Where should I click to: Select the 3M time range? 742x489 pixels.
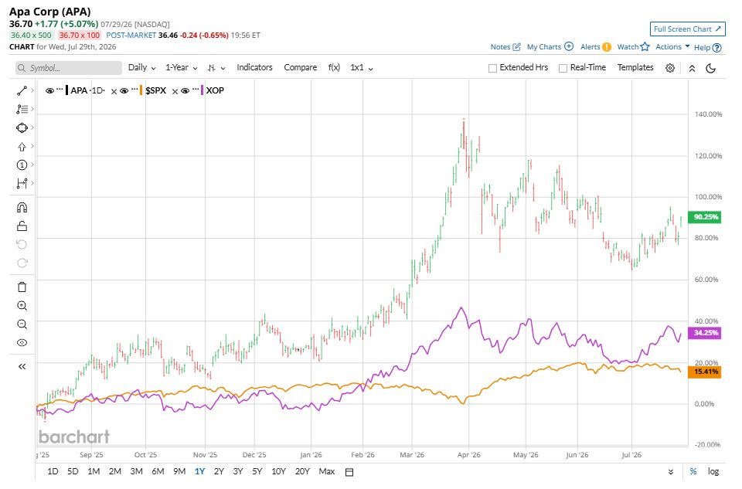[136, 471]
